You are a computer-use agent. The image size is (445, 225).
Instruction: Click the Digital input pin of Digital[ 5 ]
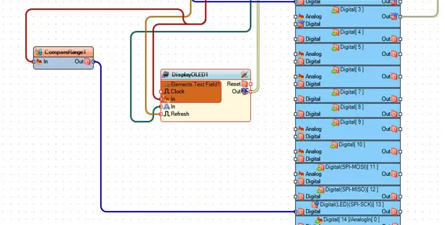295,61
